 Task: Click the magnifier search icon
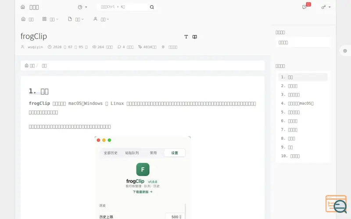152,7
